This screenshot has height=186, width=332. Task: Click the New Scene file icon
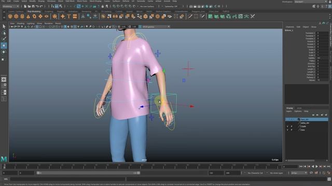25,6
